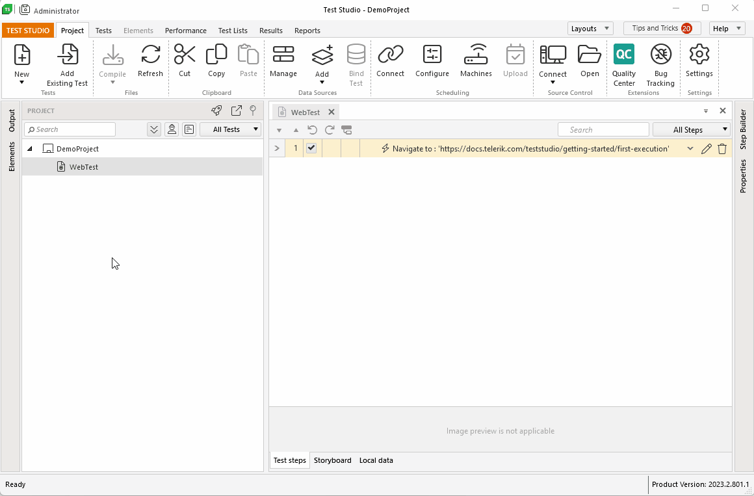Click Add Existing Test icon
Screen dimensions: 754x496
pos(68,55)
